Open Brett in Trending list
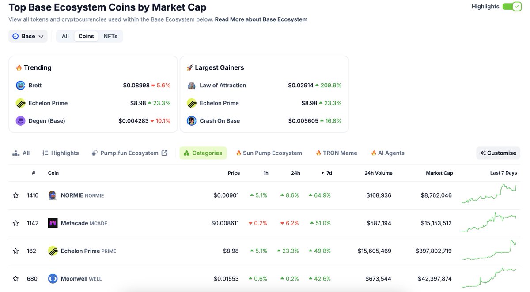The height and width of the screenshot is (292, 530). coord(35,85)
